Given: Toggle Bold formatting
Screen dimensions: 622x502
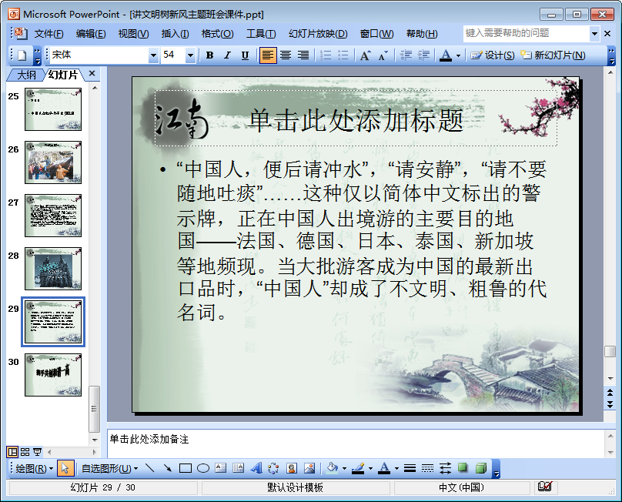Looking at the screenshot, I should click(210, 55).
